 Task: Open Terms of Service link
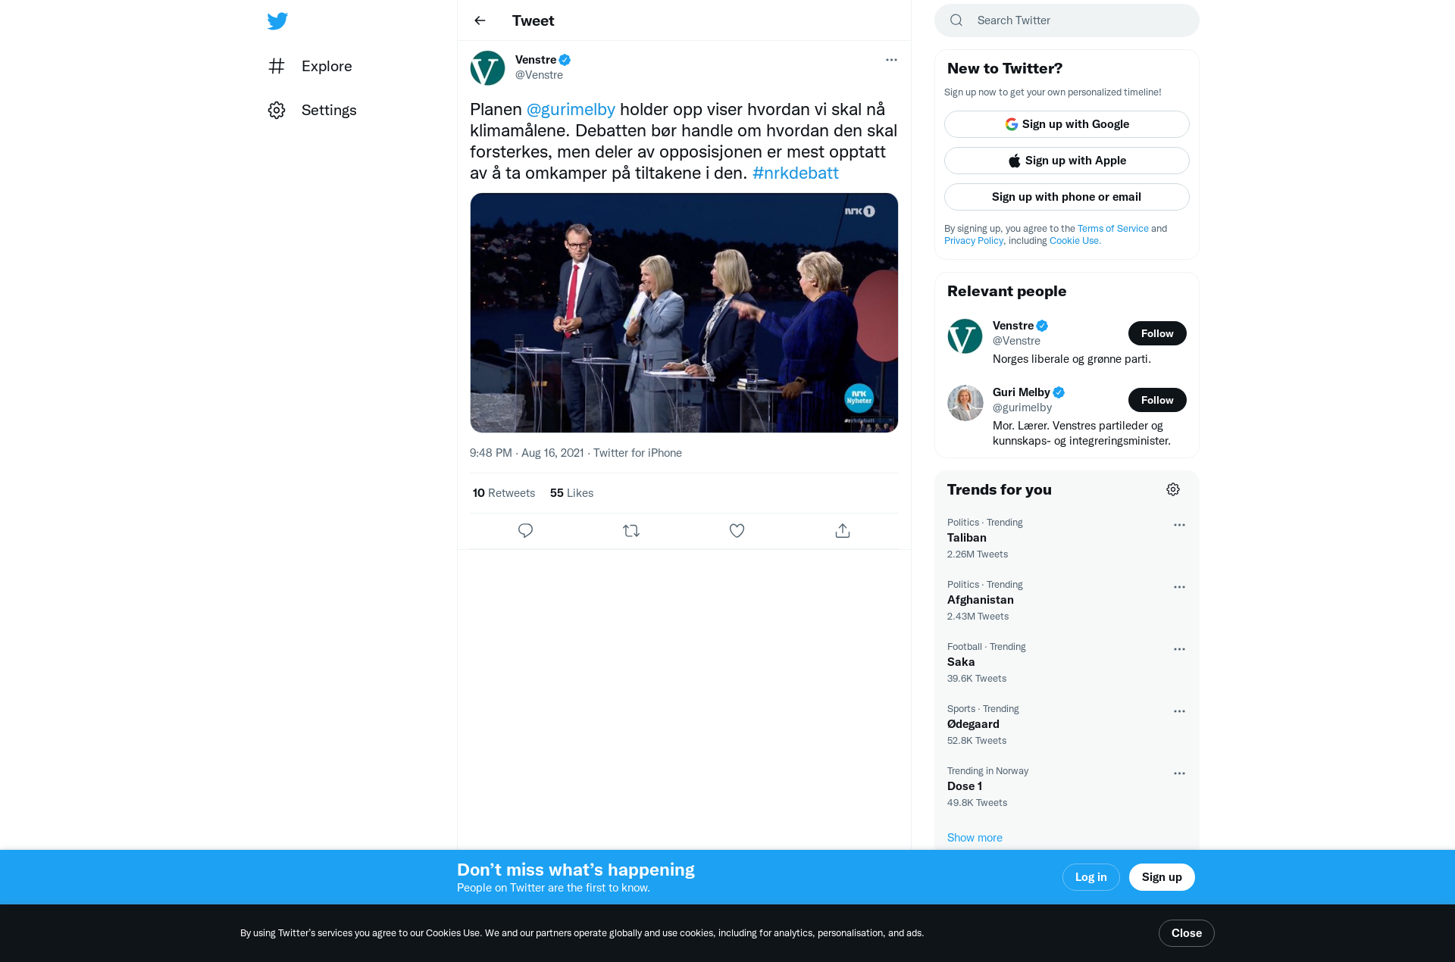point(1112,229)
